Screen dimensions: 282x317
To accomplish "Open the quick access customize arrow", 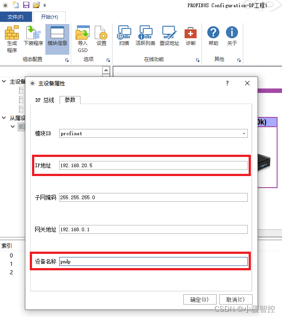I will click(x=45, y=5).
